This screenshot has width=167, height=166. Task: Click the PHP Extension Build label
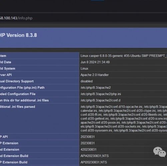[x=14, y=162]
